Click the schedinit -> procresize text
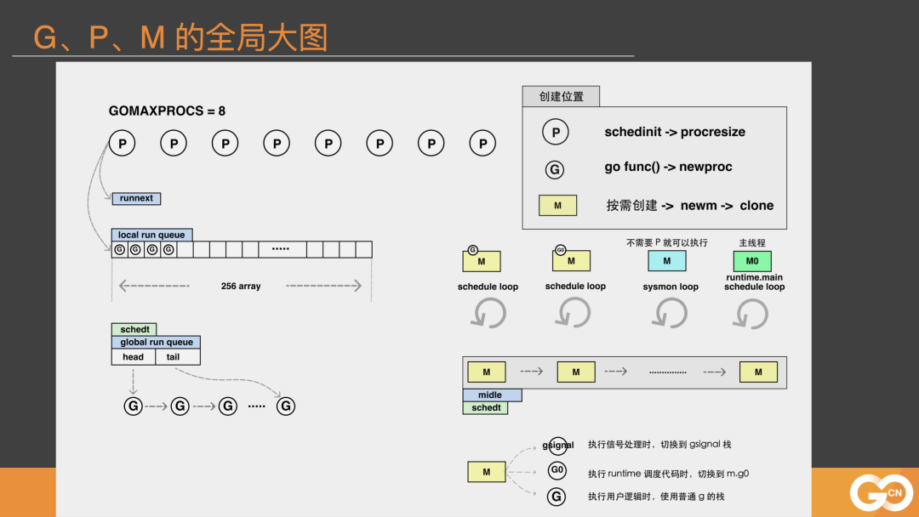Viewport: 919px width, 517px height. coord(675,132)
